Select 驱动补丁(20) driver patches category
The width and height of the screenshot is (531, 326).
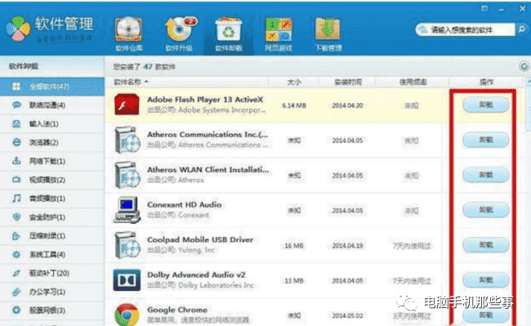point(52,273)
